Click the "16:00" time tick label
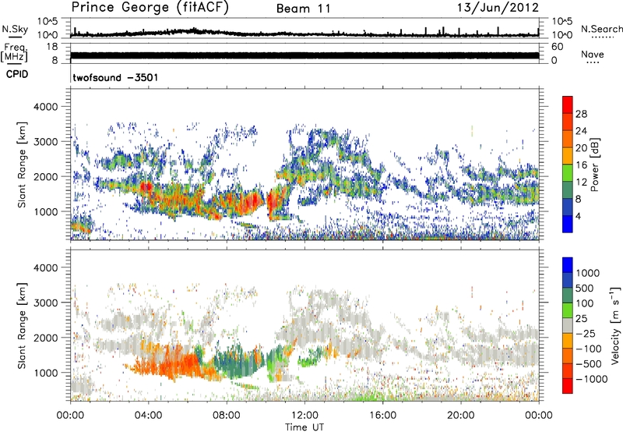This screenshot has width=623, height=432. click(x=383, y=416)
